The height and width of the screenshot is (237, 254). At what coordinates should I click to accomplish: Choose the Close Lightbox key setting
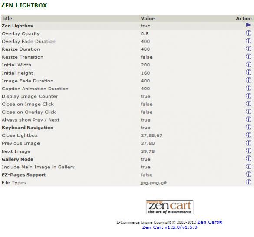coord(127,135)
